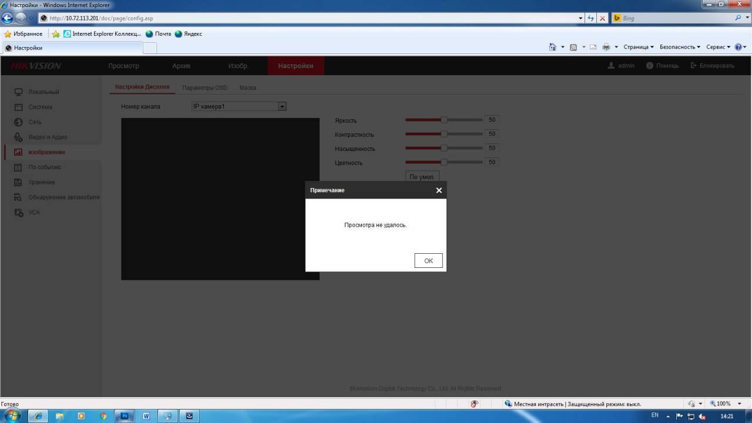Click the Print icon in command bar

606,47
